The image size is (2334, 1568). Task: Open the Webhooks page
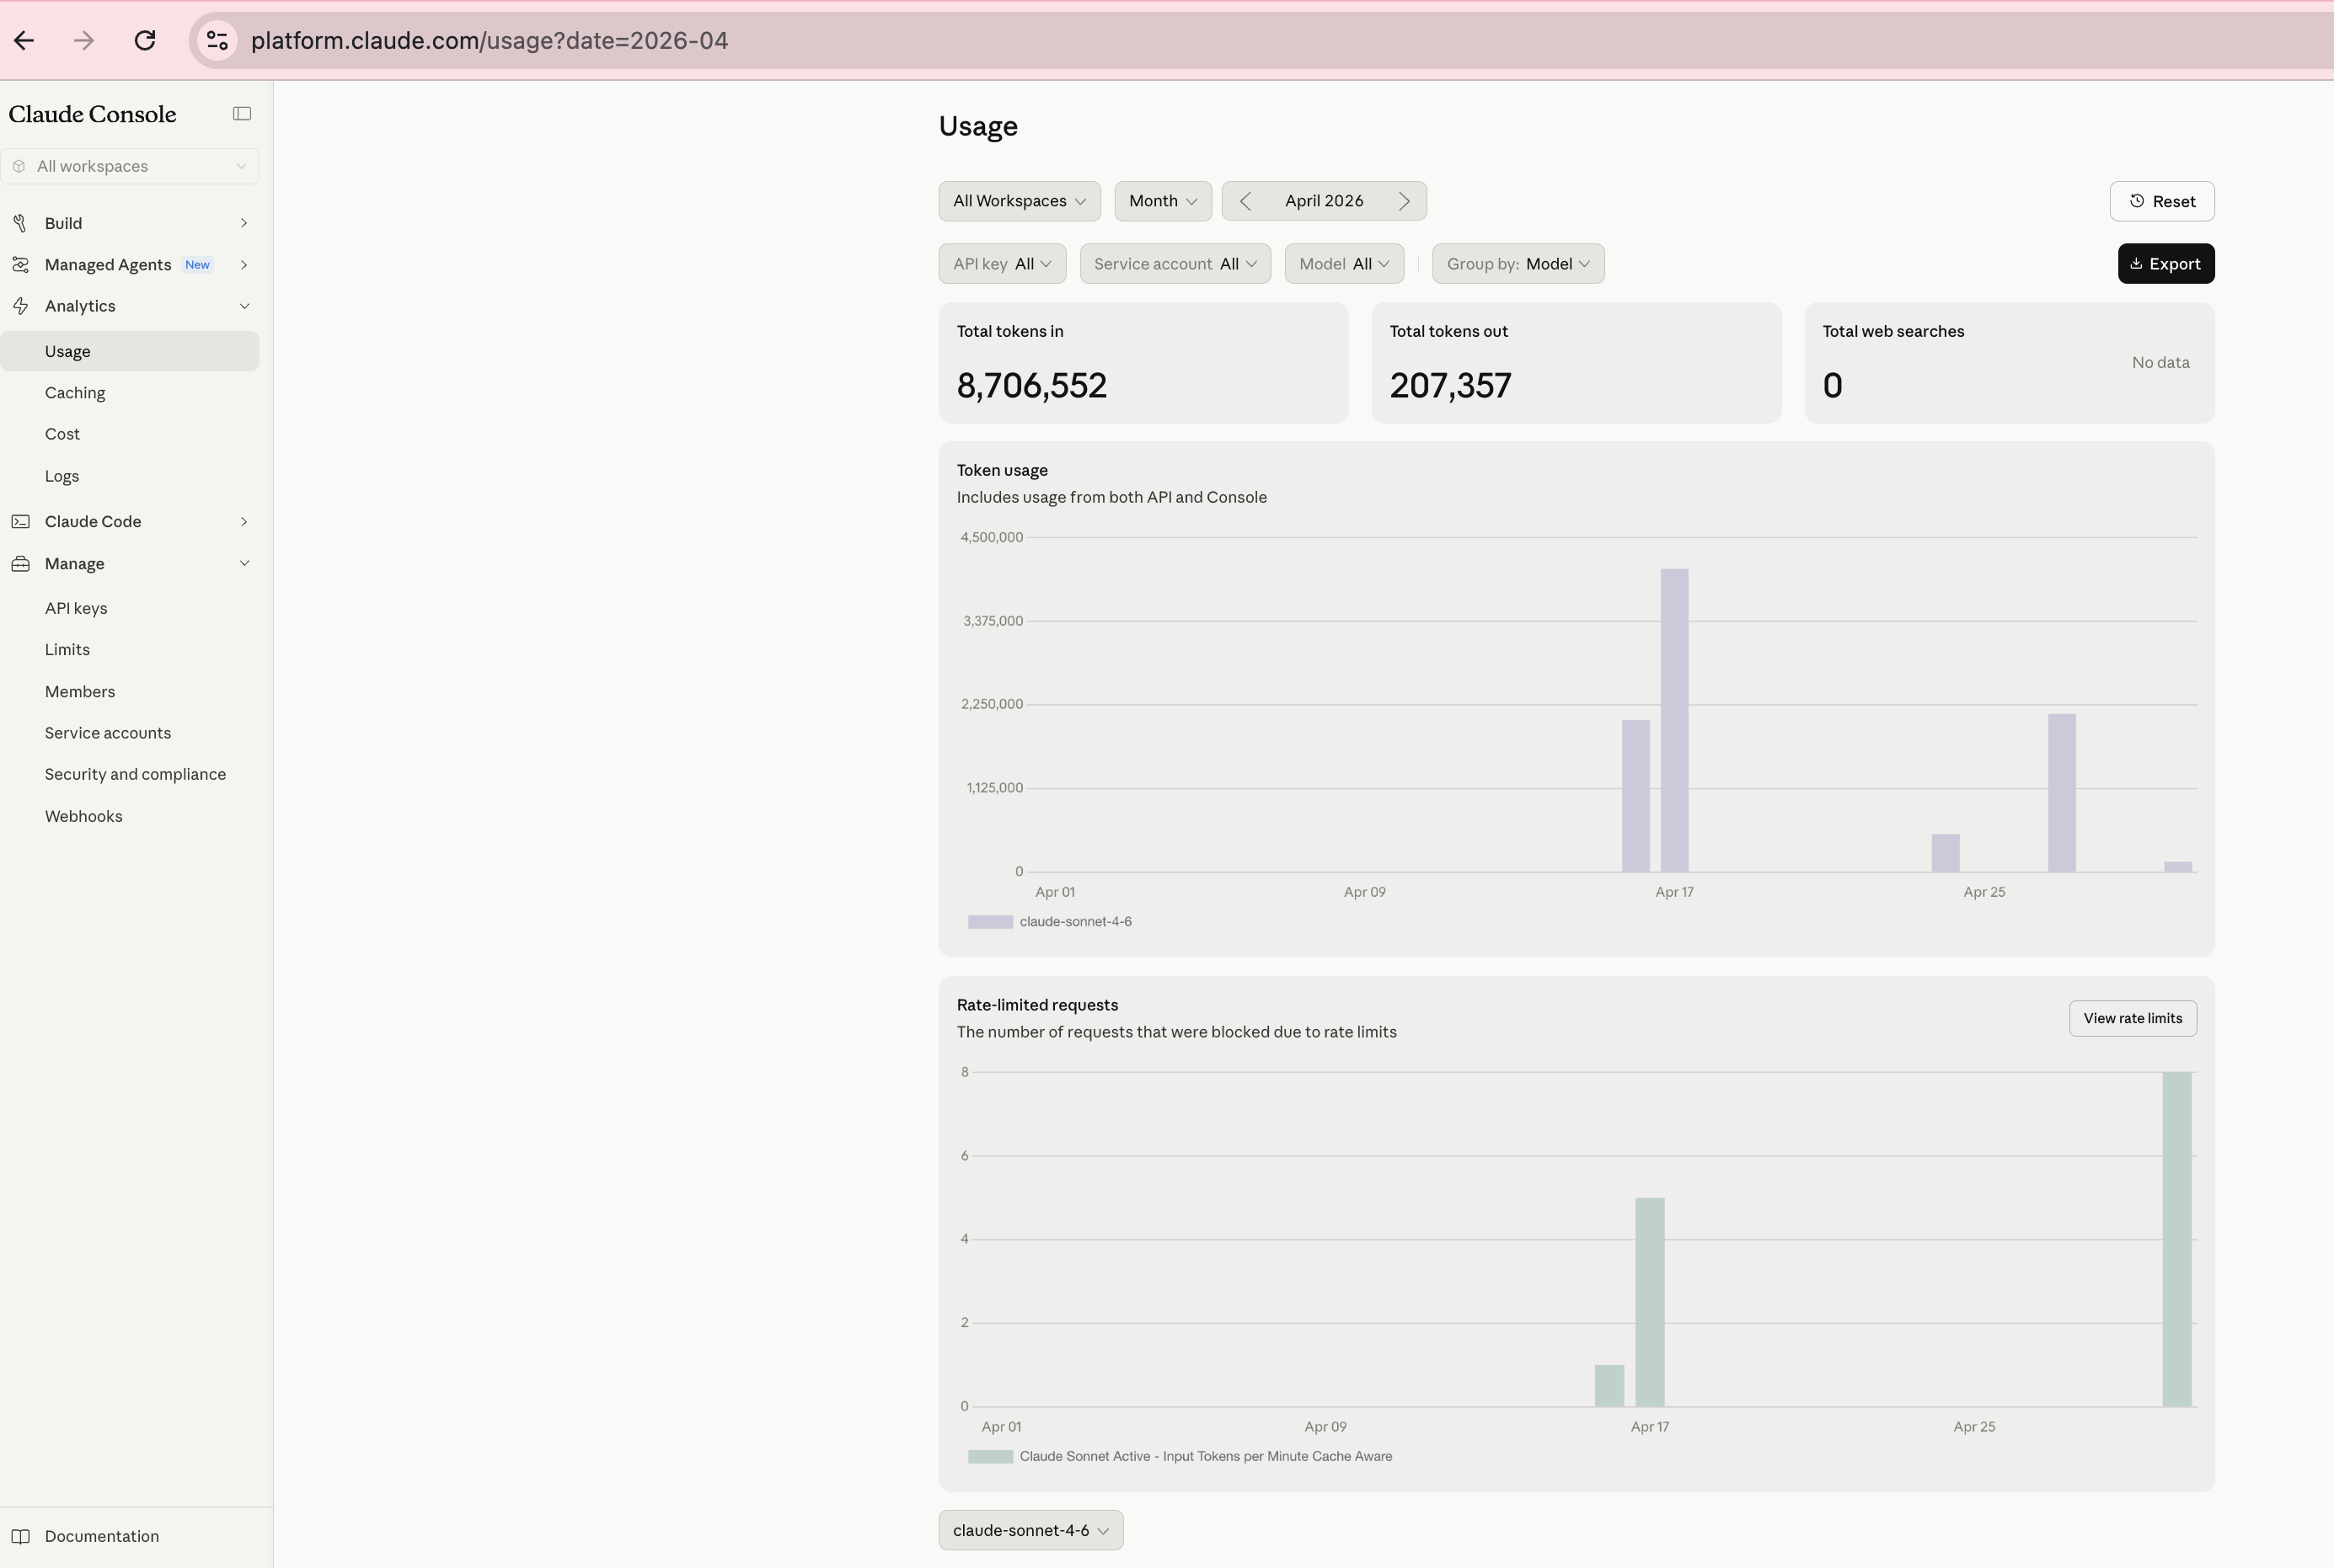pos(84,816)
